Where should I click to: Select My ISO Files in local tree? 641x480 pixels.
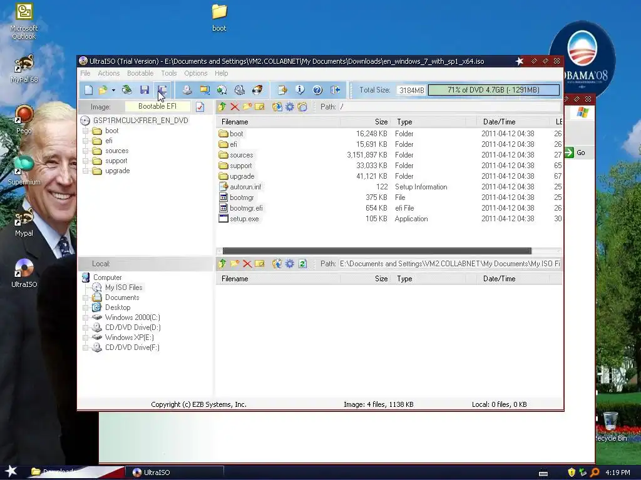pyautogui.click(x=123, y=287)
